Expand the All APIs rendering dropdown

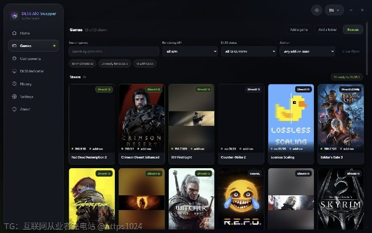pos(190,51)
